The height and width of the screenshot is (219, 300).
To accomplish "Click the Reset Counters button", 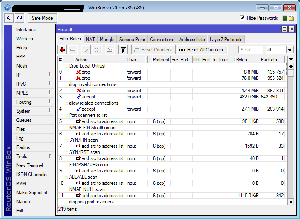I will [153, 50].
